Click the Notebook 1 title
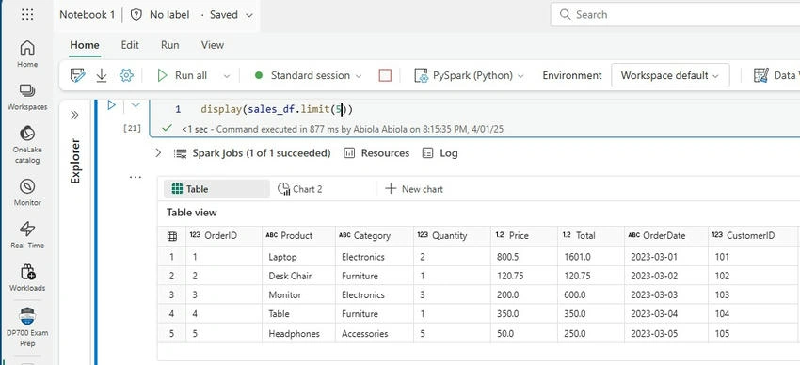 click(x=88, y=15)
